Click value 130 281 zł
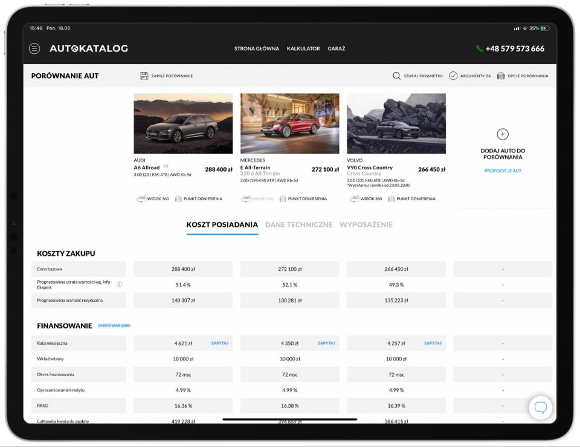The height and width of the screenshot is (447, 580). coord(289,301)
